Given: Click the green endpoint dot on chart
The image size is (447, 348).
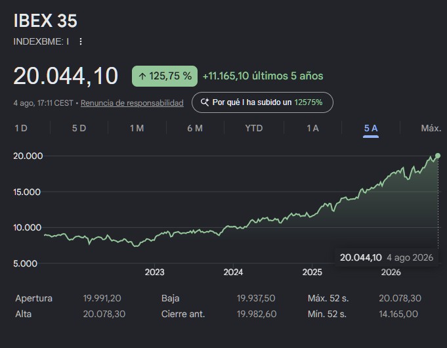Looking at the screenshot, I should coord(438,156).
